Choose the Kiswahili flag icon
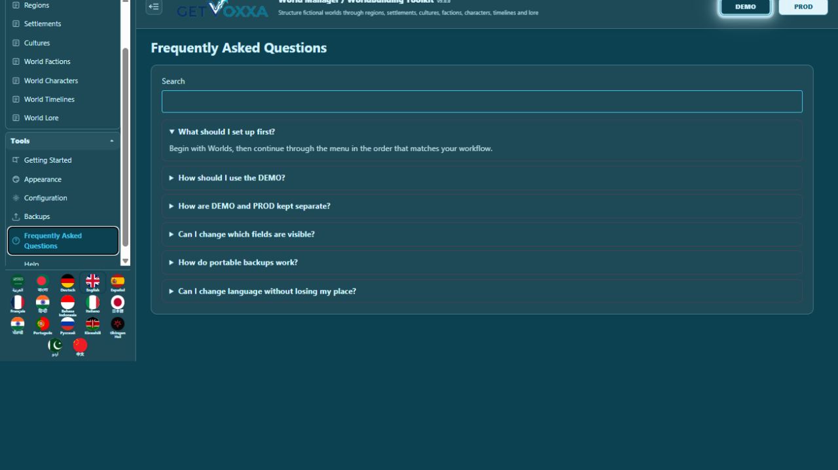This screenshot has height=470, width=838. pyautogui.click(x=93, y=326)
